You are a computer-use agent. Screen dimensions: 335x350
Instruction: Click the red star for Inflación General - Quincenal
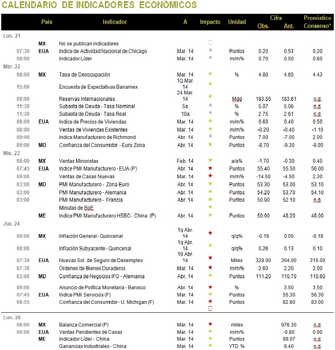(x=210, y=233)
